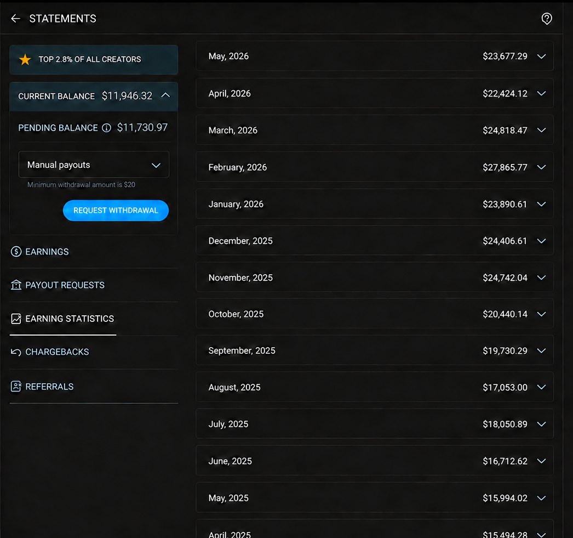This screenshot has width=573, height=538.
Task: Expand the November, 2025 statement chevron
Action: click(541, 278)
